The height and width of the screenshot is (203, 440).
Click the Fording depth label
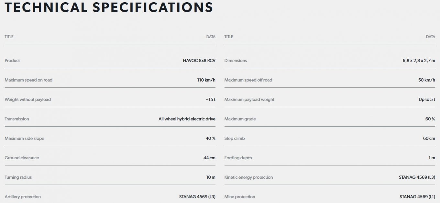tap(238, 158)
